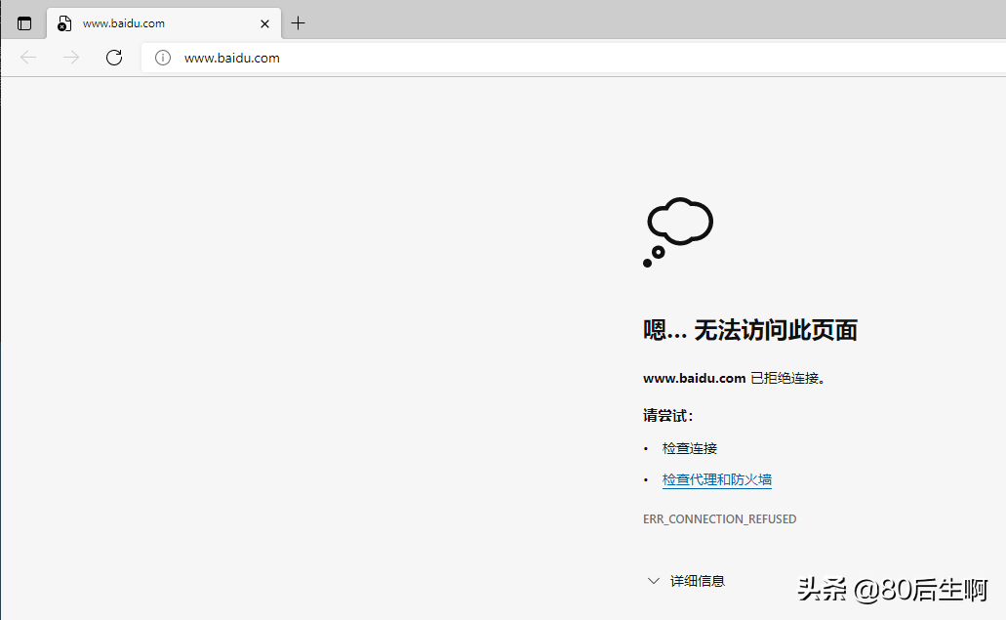Click the error favicon on the baidu tab

(62, 22)
